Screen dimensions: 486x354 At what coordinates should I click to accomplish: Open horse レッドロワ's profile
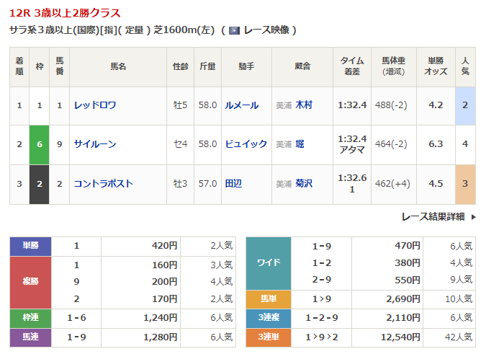coord(95,105)
